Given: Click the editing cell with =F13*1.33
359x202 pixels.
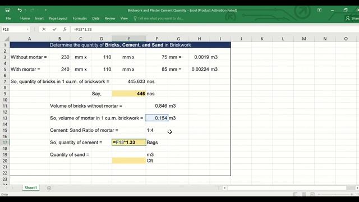Looking at the screenshot, I should pos(129,143).
